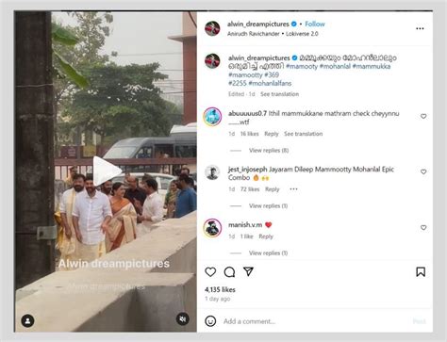Unmute the video using the speaker icon
Image resolution: width=447 pixels, height=342 pixels.
click(x=183, y=319)
